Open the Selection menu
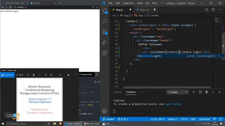Screen dimensions: 225x126 (128, 3)
